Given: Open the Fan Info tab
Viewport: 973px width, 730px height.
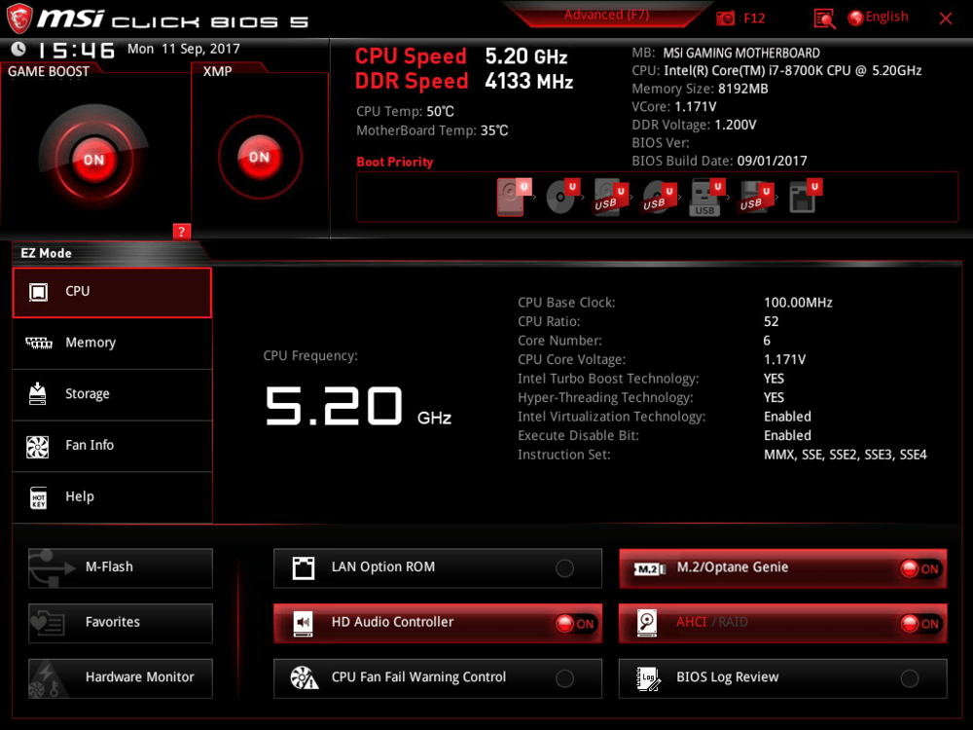Looking at the screenshot, I should pos(112,446).
